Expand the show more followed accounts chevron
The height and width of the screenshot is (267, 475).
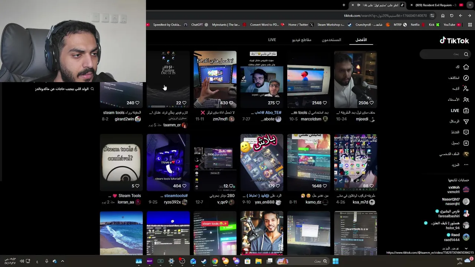(466, 248)
